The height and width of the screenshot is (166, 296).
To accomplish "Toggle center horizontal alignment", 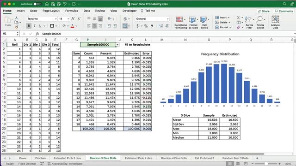I will pos(94,26).
